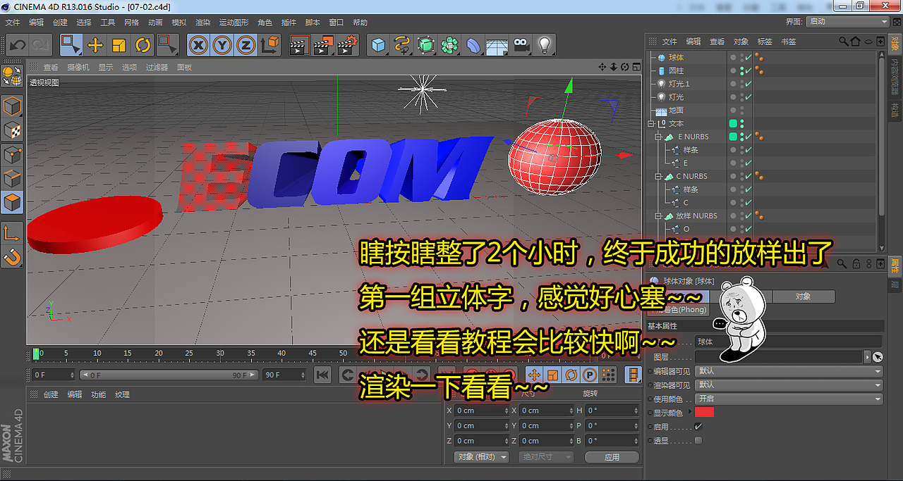The height and width of the screenshot is (481, 903).
Task: Click the object manager search icon
Action: 844,42
